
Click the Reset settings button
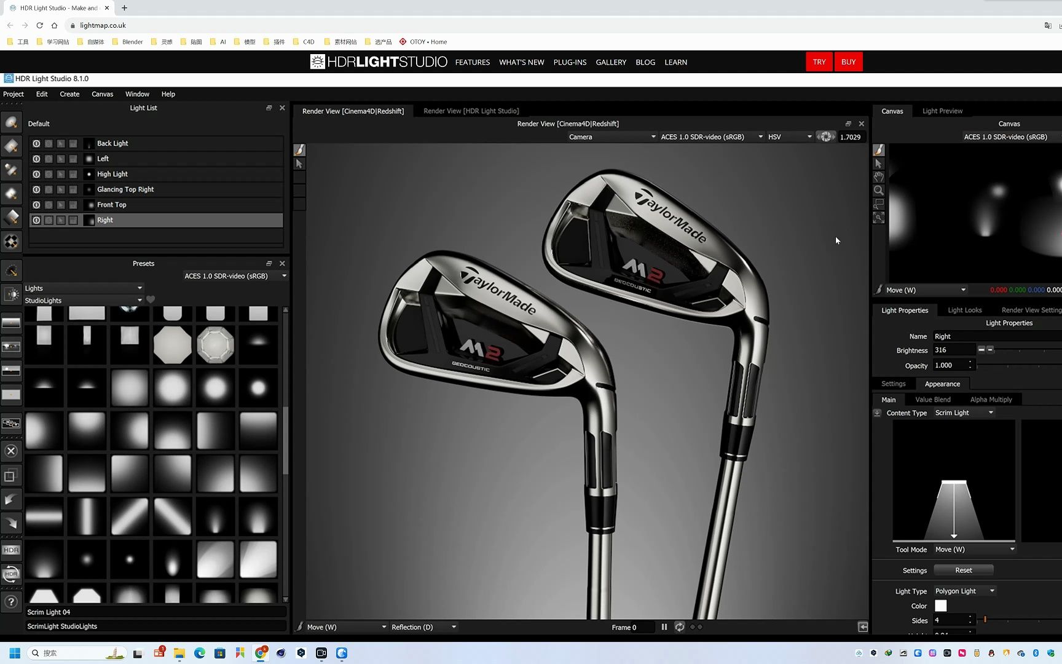(x=963, y=570)
